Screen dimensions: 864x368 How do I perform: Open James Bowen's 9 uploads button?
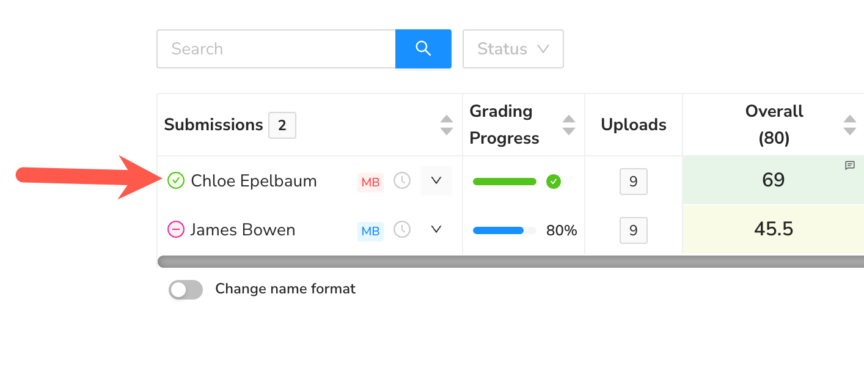click(633, 230)
